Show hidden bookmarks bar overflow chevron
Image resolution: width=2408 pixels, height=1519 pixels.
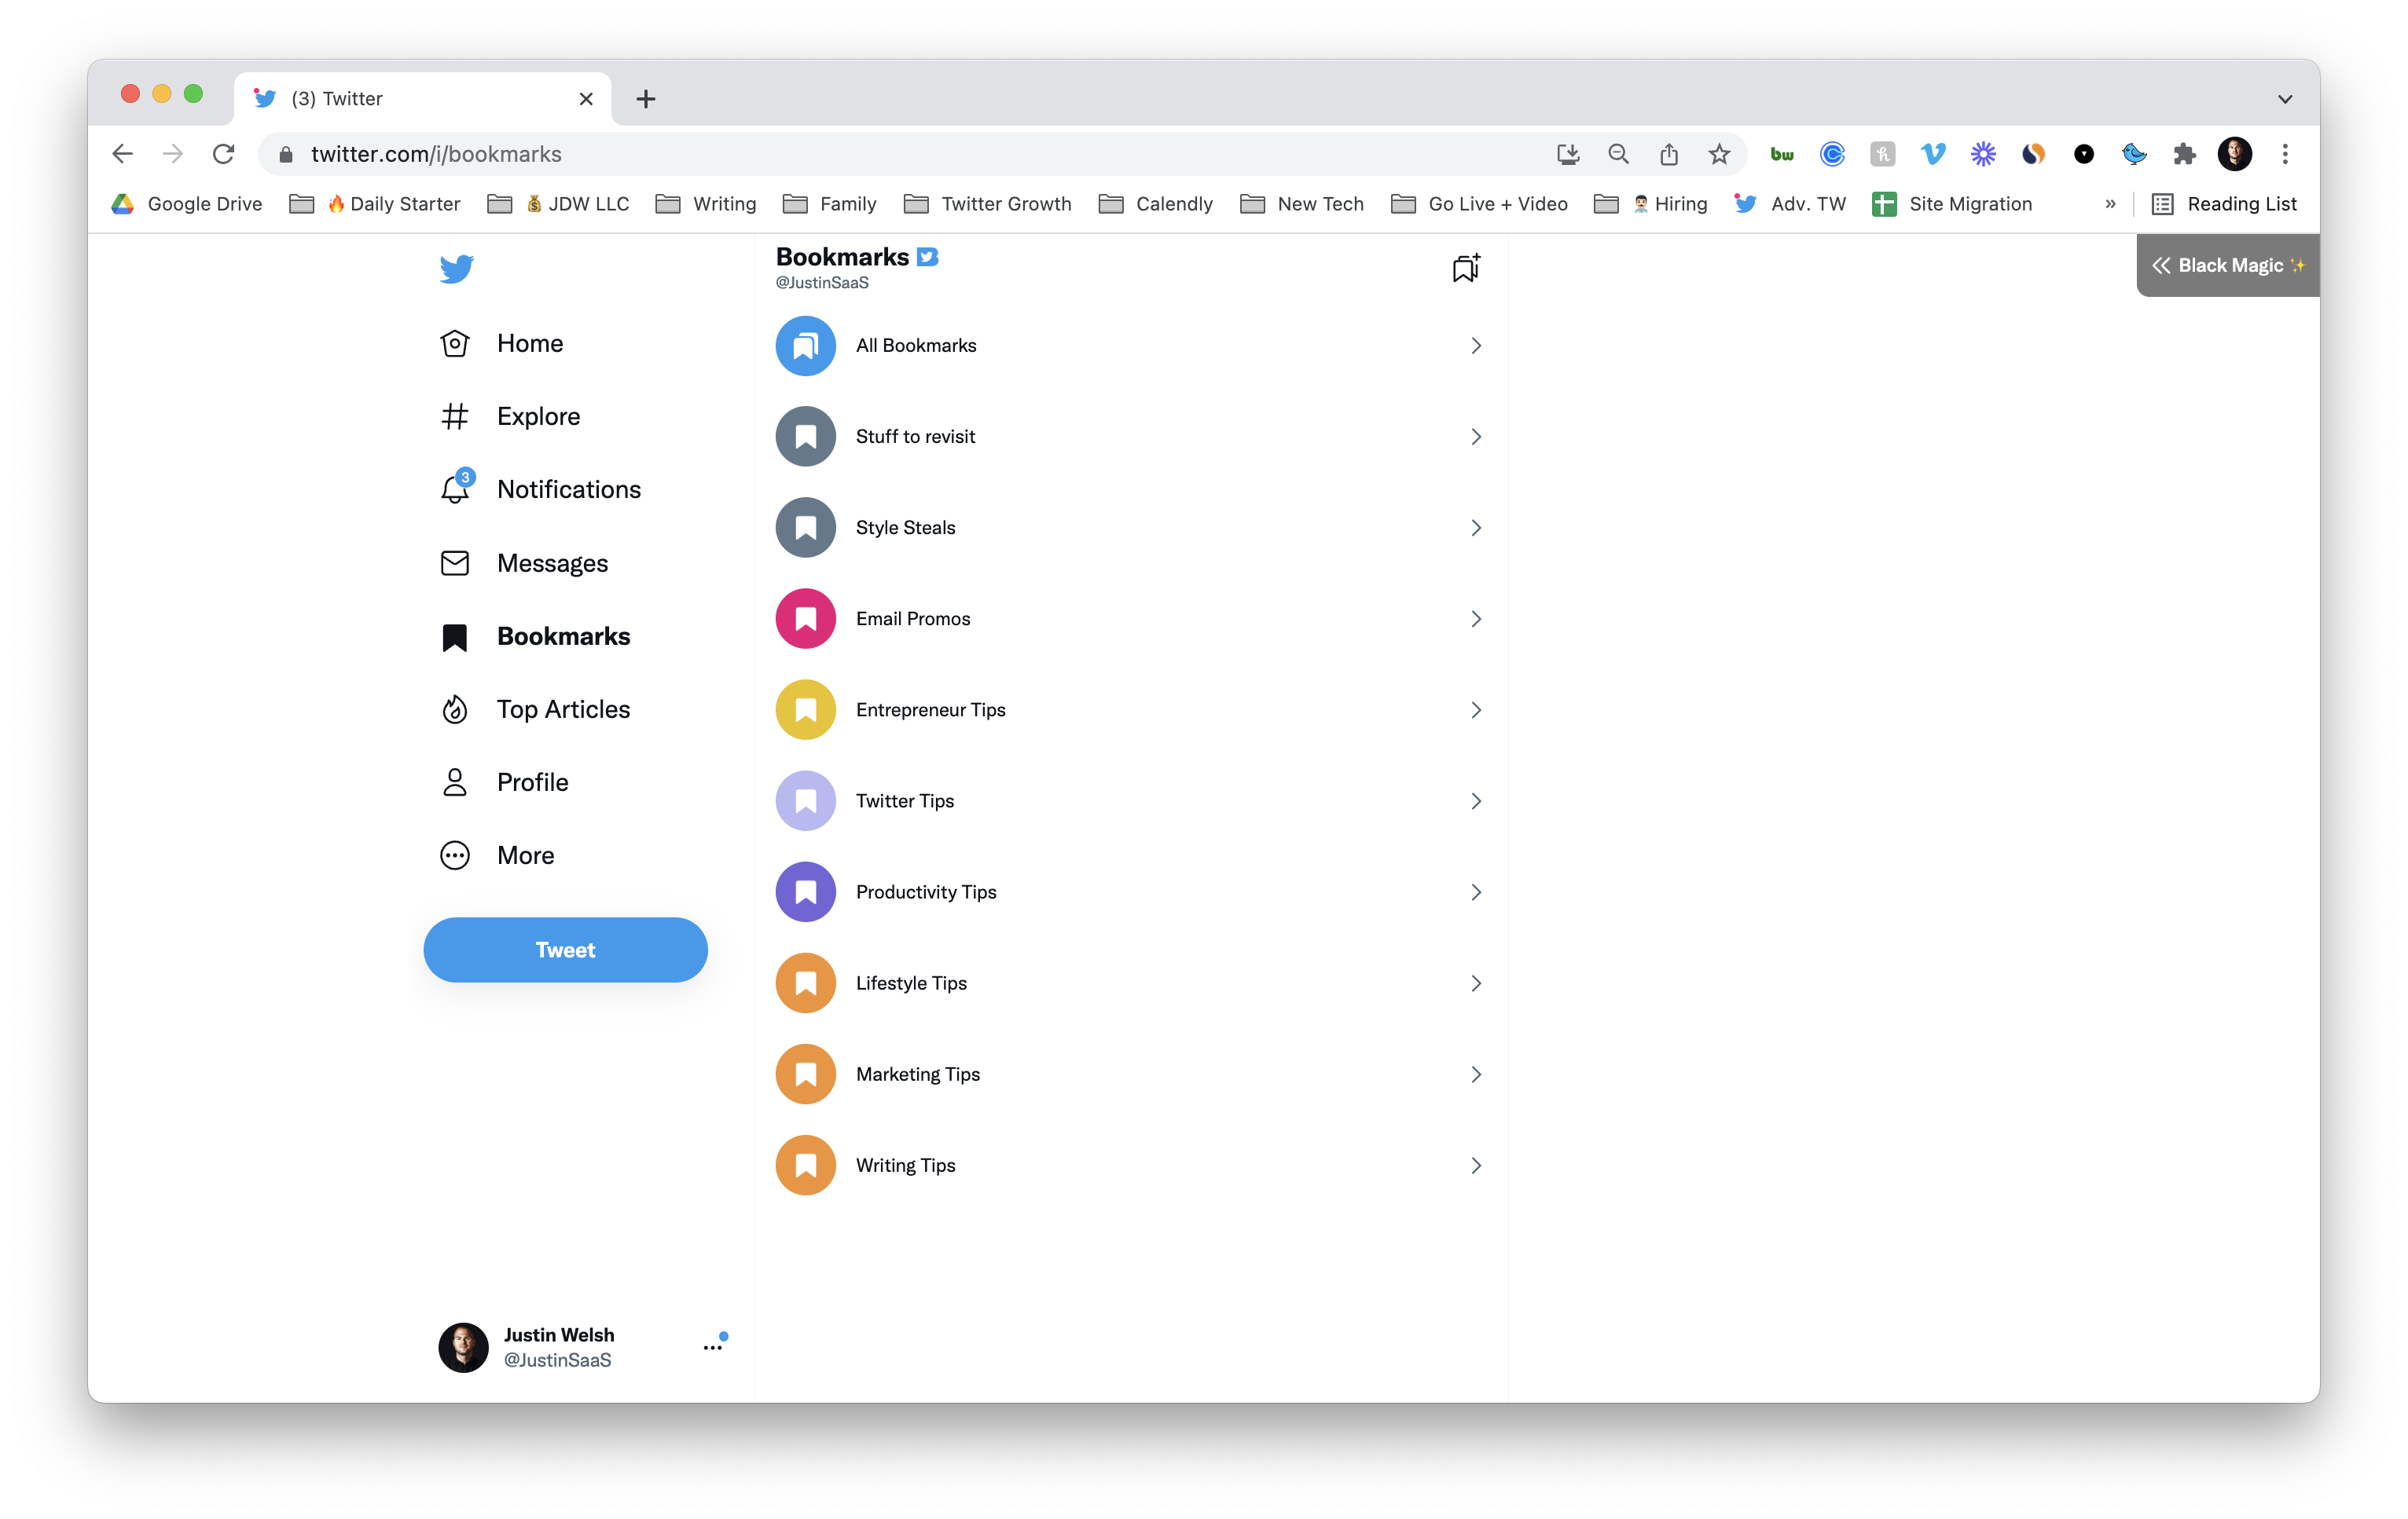click(x=2110, y=204)
